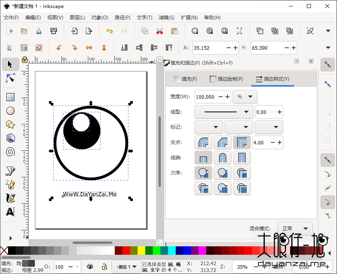Click the cut scissors icon
The image size is (337, 274).
coord(160,31)
